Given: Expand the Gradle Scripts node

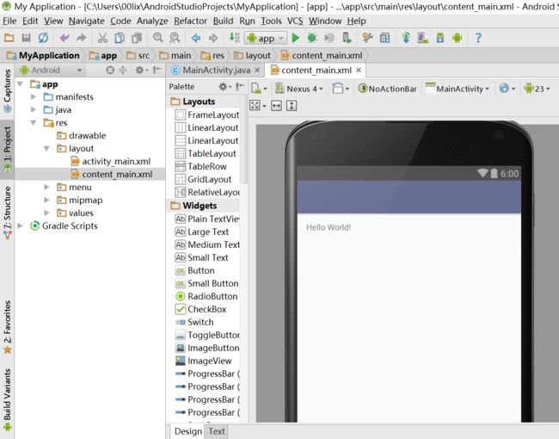Looking at the screenshot, I should click(21, 226).
